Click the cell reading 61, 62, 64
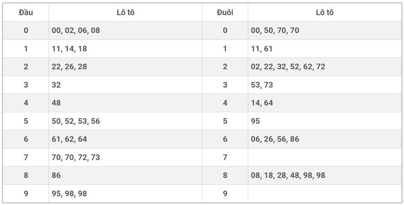Image resolution: width=404 pixels, height=205 pixels. (70, 139)
